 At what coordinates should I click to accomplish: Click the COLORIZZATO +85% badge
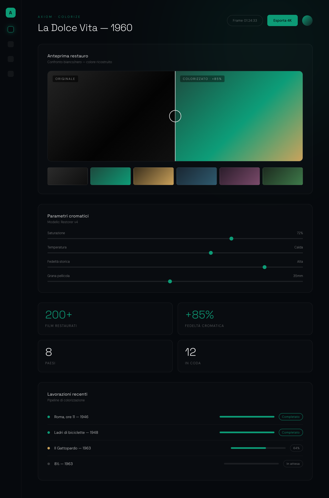coord(202,79)
